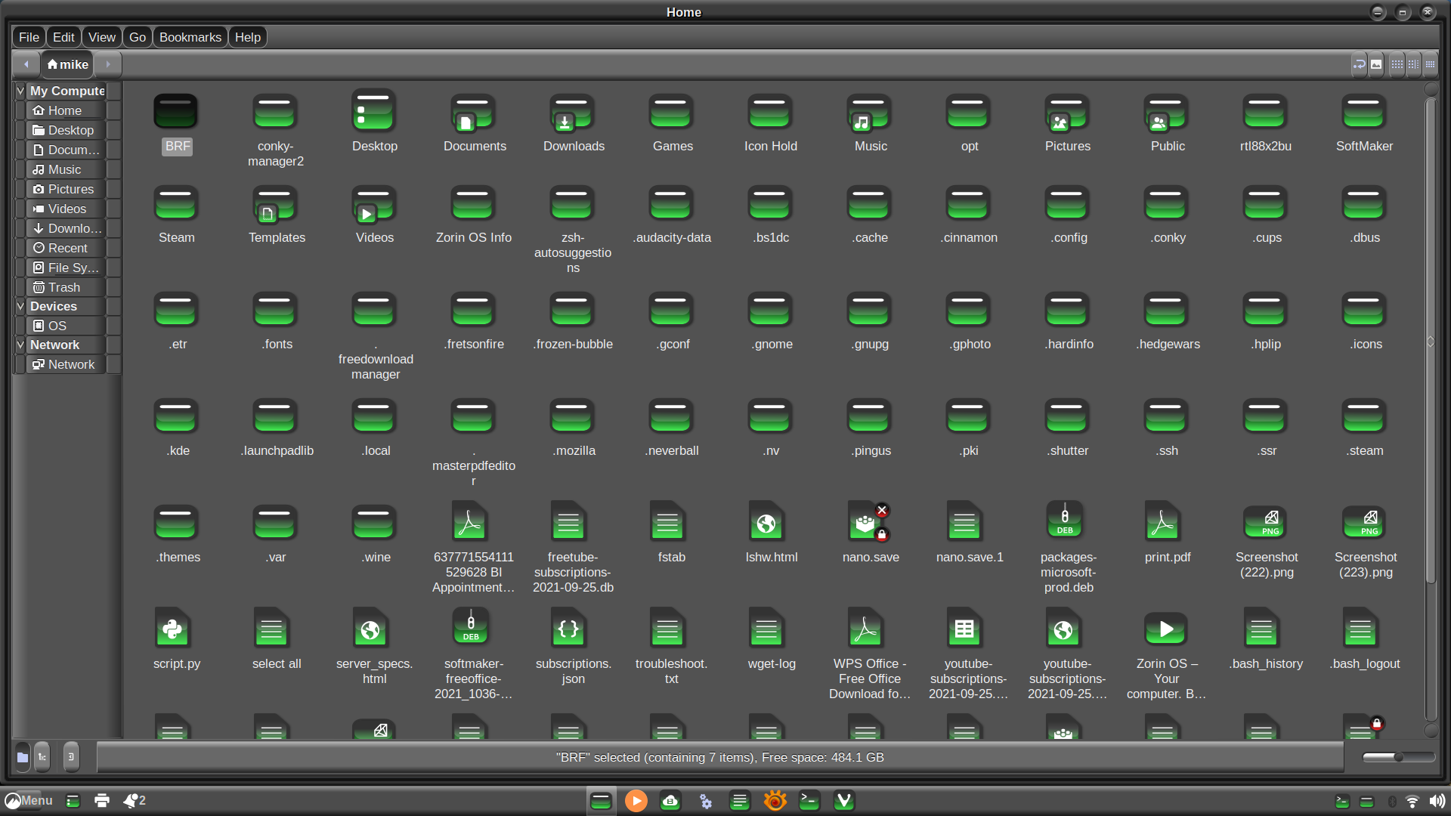This screenshot has width=1451, height=816.
Task: Click the vertical scrollbar in file view
Action: 1430,340
